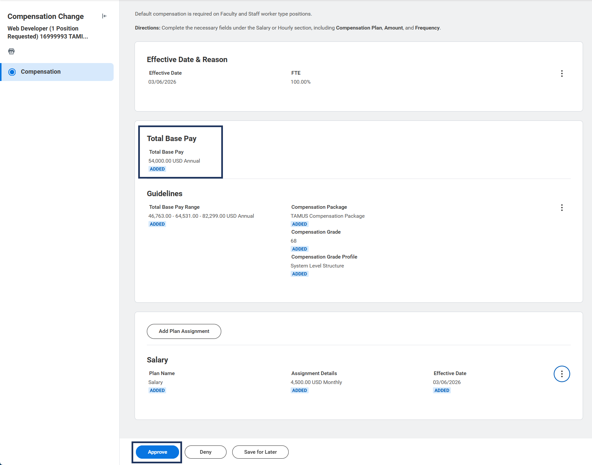Click the ADDED badge under TAMUS Compensation Package

click(299, 224)
